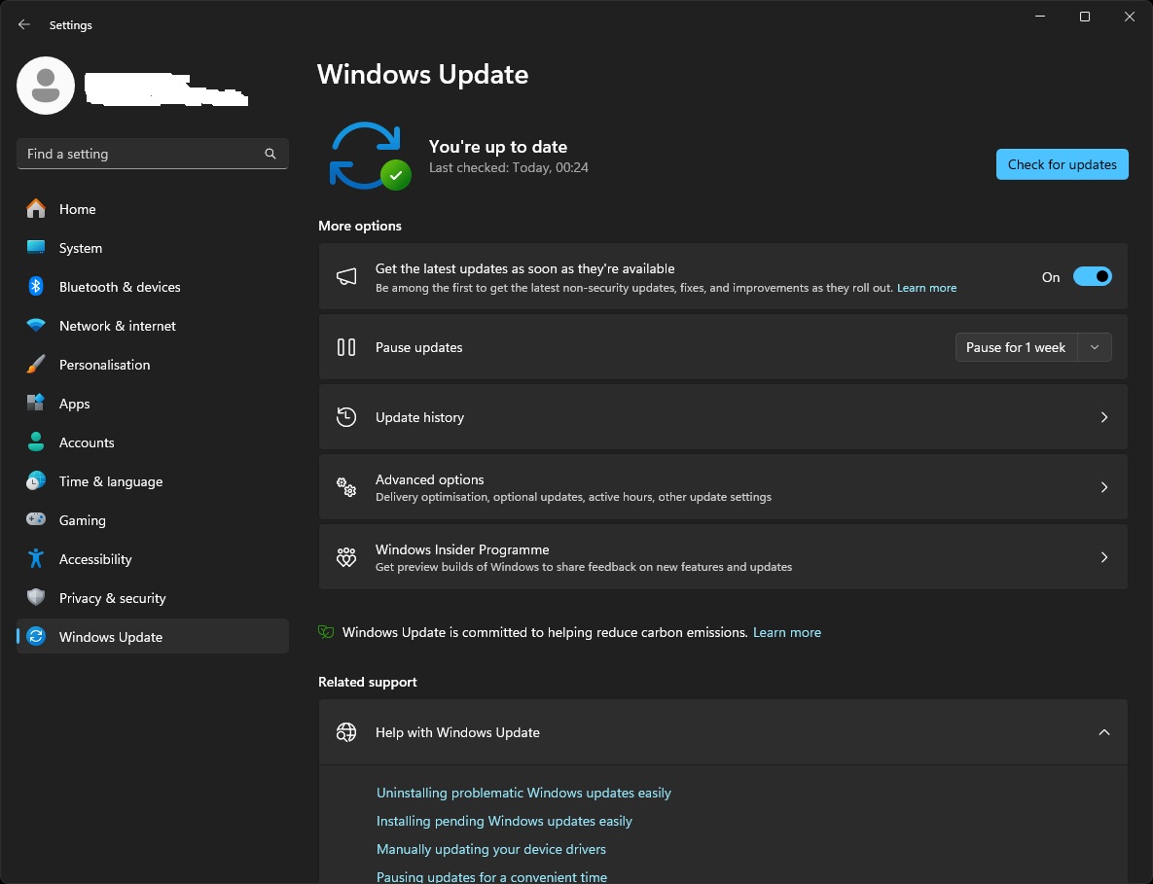The height and width of the screenshot is (884, 1153).
Task: Click the Privacy & security shield icon
Action: [x=35, y=597]
